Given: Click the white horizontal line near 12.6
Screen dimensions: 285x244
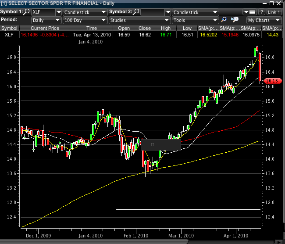Looking at the screenshot, I should point(188,209).
